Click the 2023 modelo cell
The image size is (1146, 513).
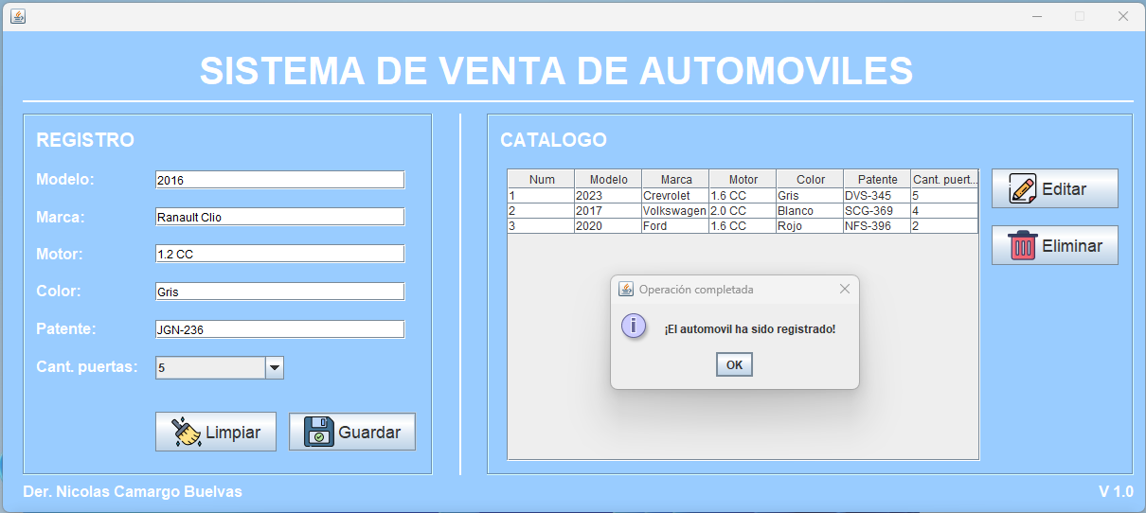point(608,196)
